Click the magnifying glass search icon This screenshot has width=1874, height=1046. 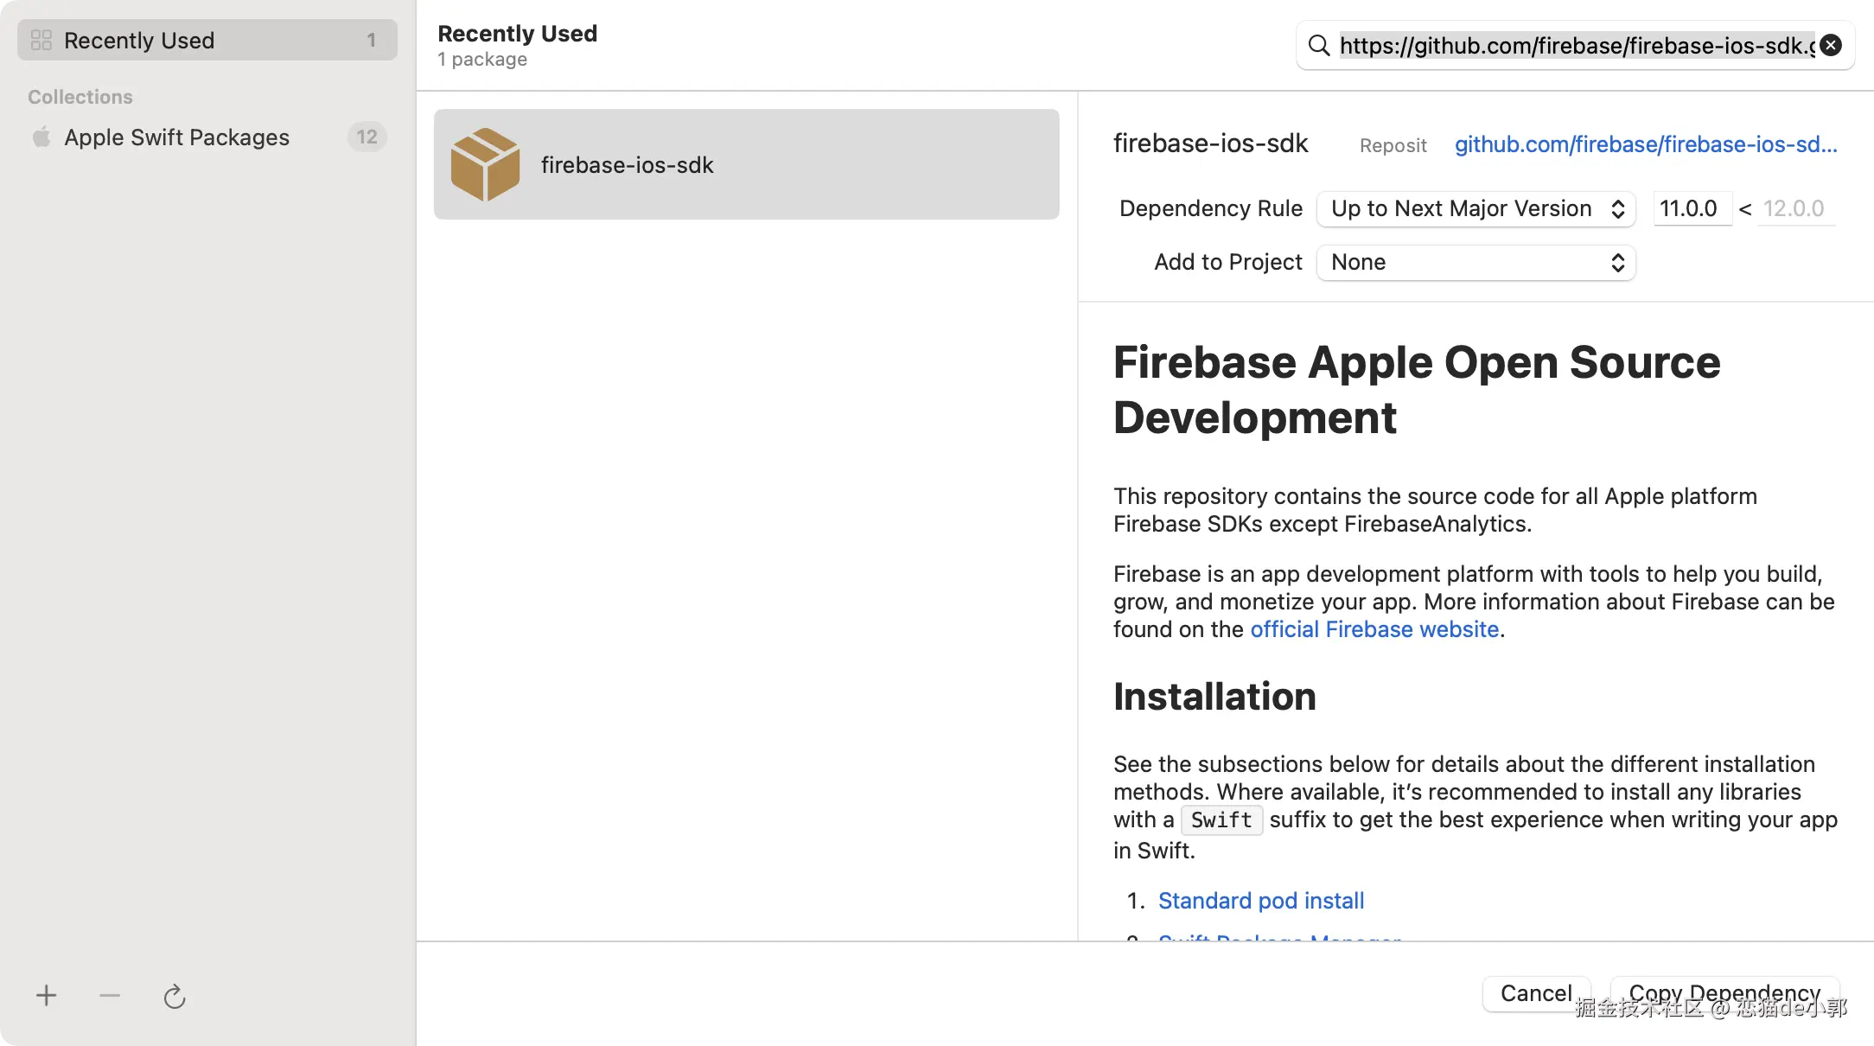click(1319, 45)
